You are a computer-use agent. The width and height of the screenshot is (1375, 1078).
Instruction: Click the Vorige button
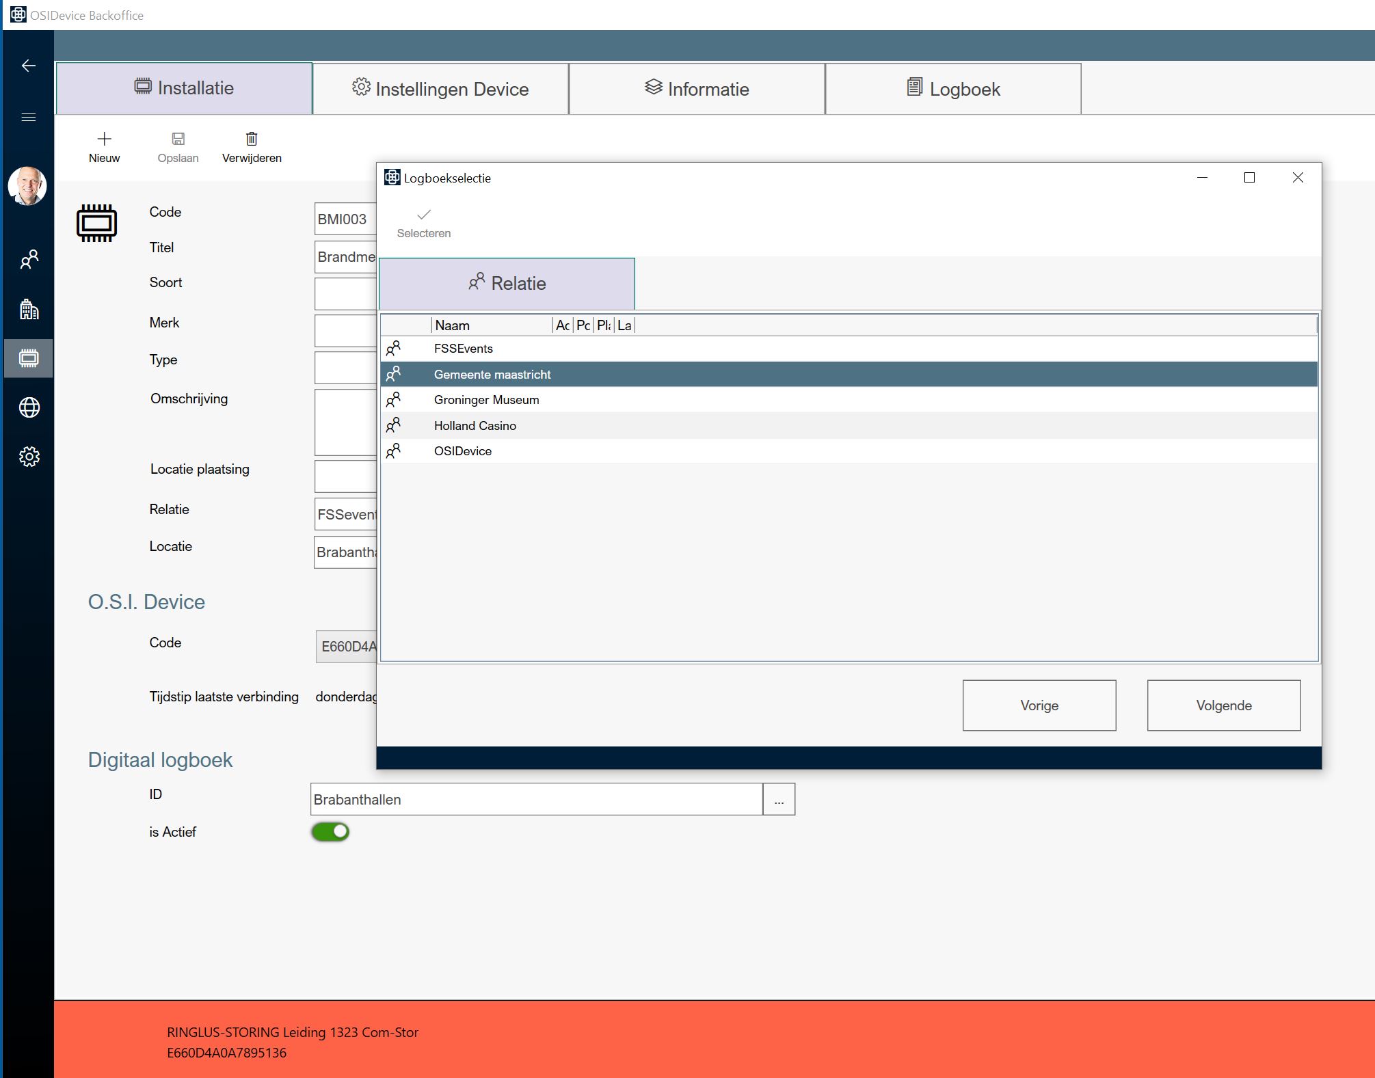pos(1039,705)
